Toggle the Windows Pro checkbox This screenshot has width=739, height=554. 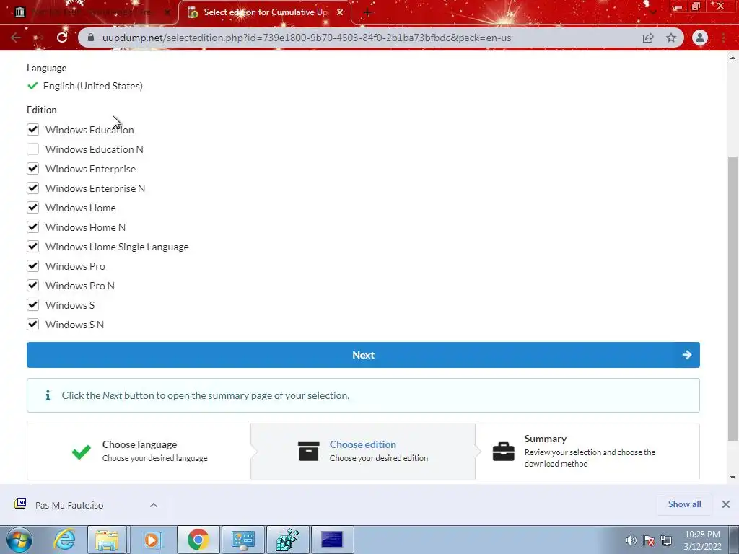tap(32, 265)
